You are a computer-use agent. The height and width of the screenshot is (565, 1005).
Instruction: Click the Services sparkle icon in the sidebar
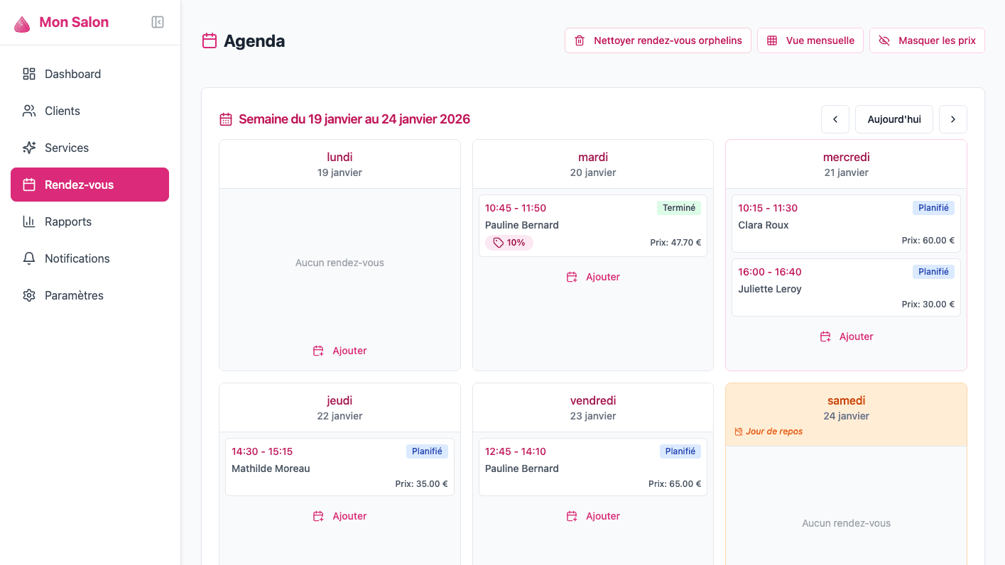[x=28, y=148]
